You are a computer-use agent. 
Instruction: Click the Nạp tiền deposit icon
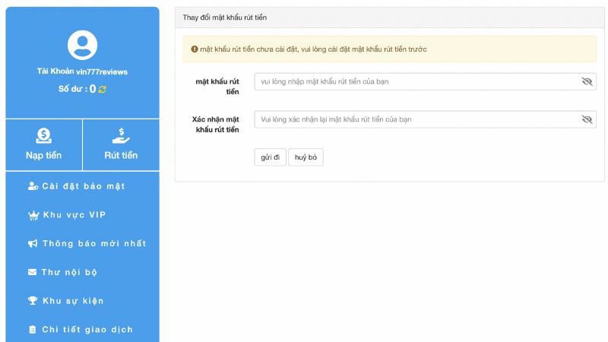click(x=44, y=135)
